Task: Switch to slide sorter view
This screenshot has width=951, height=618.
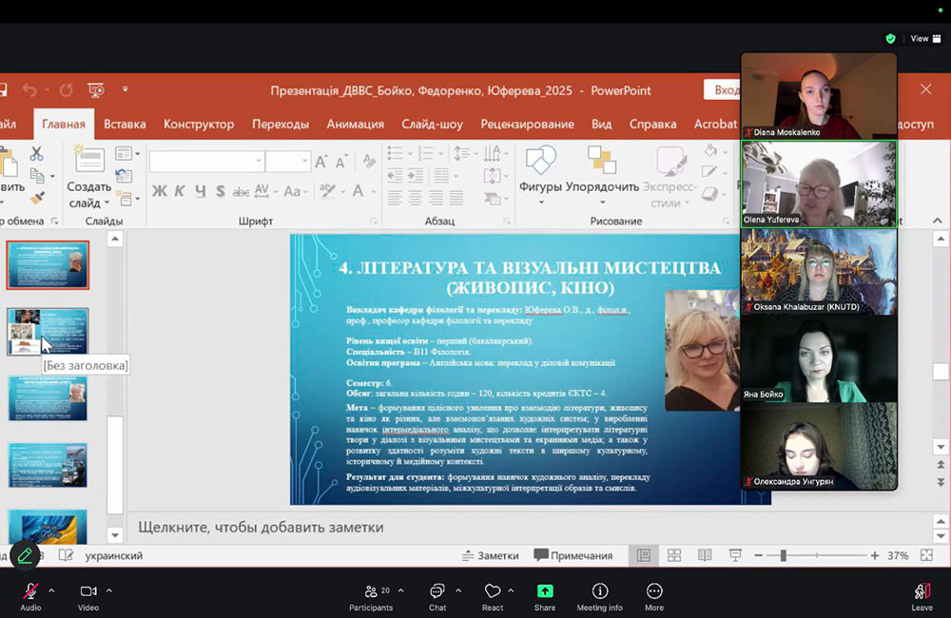Action: 673,555
